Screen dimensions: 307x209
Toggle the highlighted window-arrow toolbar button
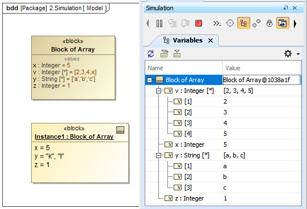tap(283, 23)
